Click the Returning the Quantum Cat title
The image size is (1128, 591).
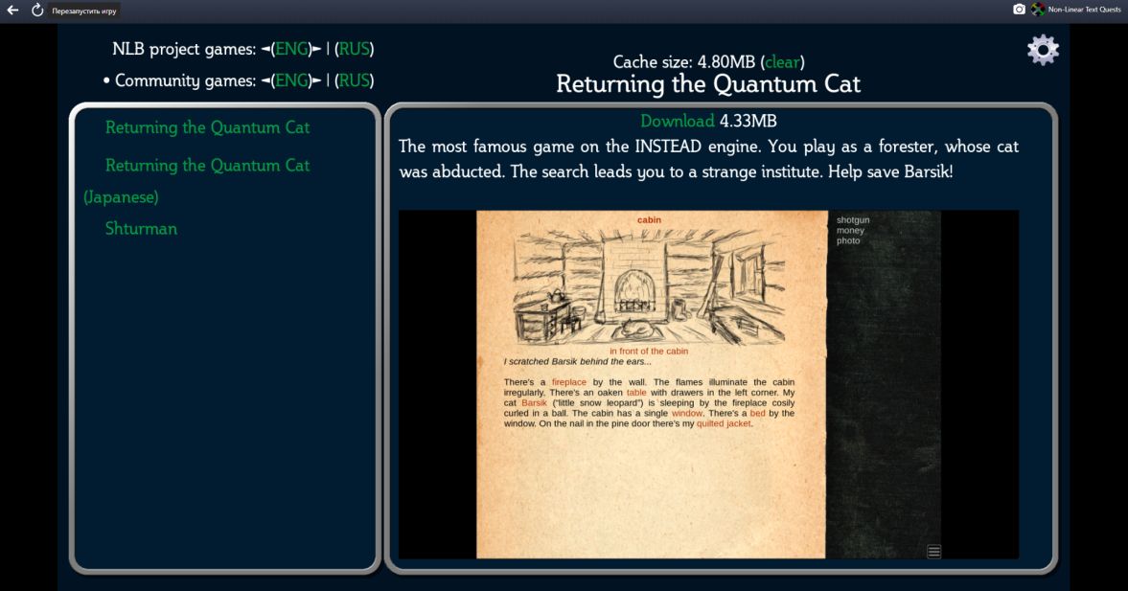[x=708, y=84]
